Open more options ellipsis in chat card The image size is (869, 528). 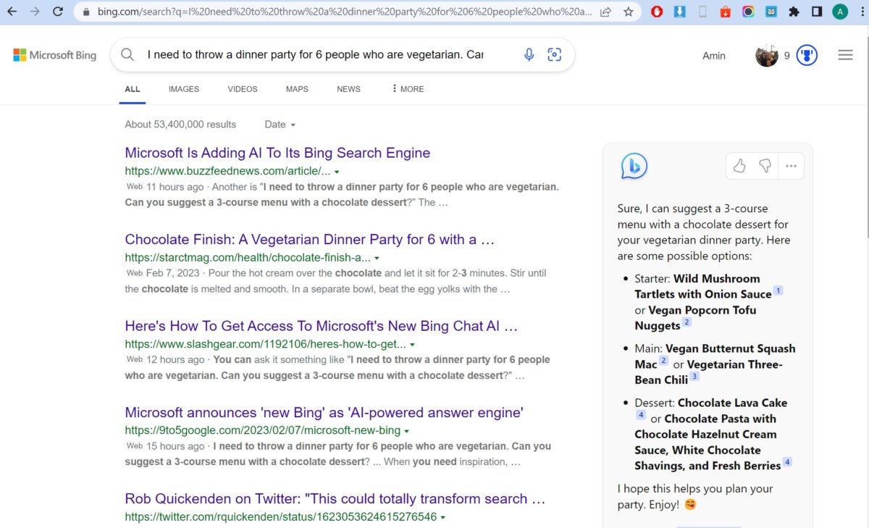click(x=791, y=167)
